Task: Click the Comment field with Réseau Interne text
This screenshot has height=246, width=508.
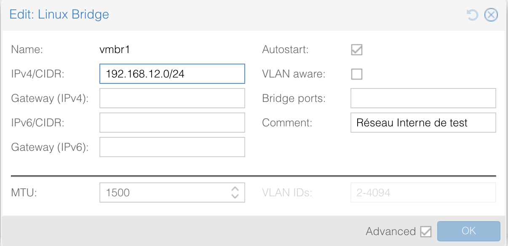Action: tap(423, 123)
